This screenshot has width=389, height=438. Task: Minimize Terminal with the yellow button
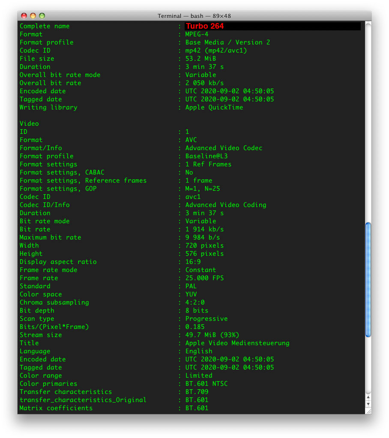[x=33, y=16]
